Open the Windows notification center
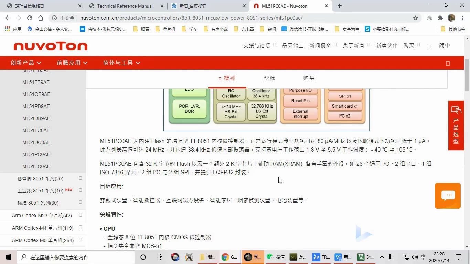 coord(459,257)
